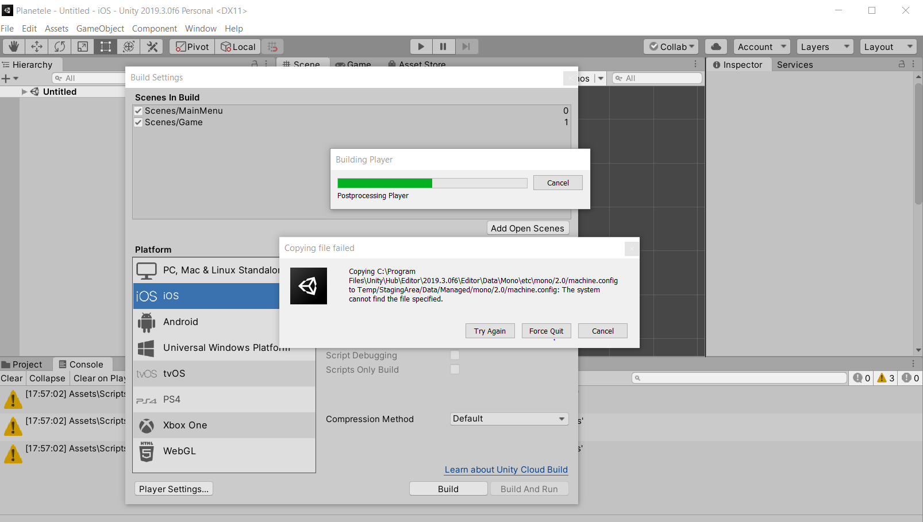Viewport: 923px width, 522px height.
Task: Select the Transform tool
Action: (129, 47)
